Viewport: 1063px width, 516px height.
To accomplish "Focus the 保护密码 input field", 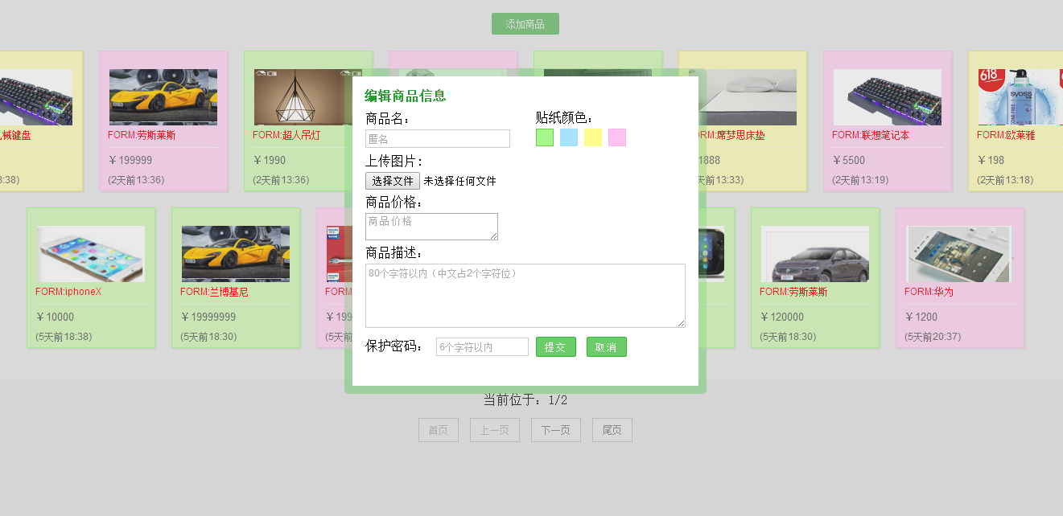I will (x=482, y=347).
